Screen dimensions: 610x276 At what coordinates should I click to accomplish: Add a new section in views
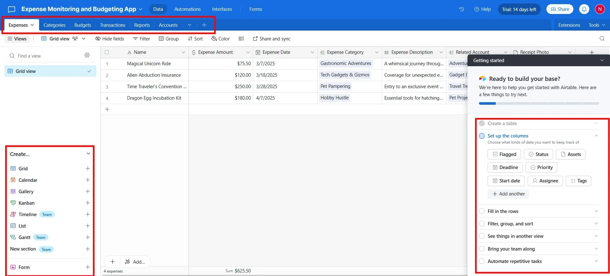click(87, 249)
